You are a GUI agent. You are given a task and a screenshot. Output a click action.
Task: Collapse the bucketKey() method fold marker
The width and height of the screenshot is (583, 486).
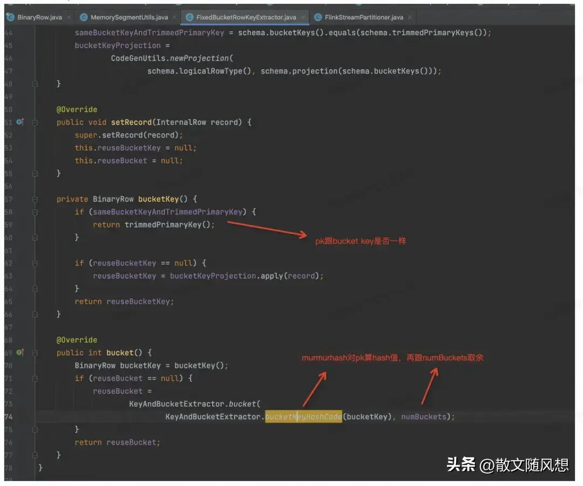(35, 199)
